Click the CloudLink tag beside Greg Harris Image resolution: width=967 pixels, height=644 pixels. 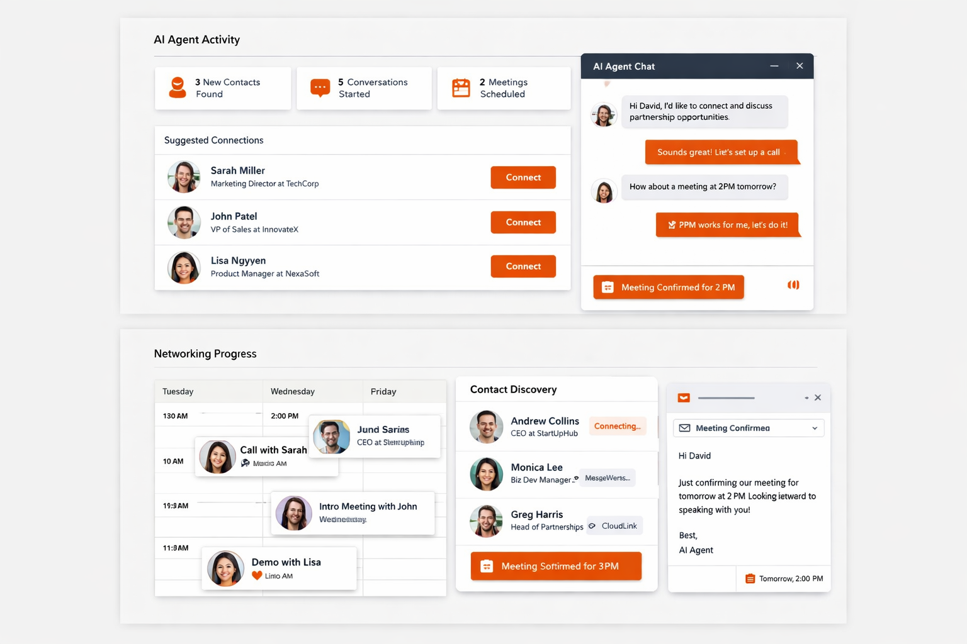(614, 526)
